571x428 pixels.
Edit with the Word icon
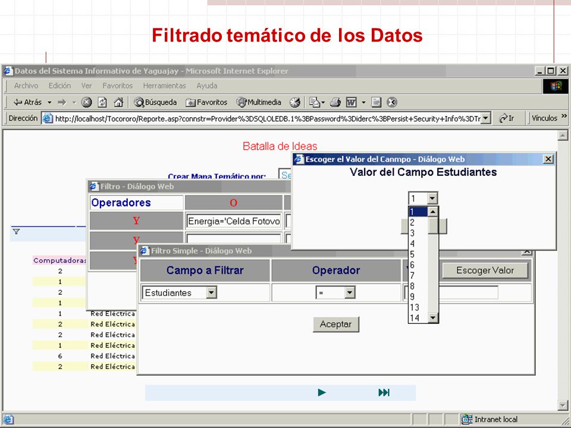[351, 102]
